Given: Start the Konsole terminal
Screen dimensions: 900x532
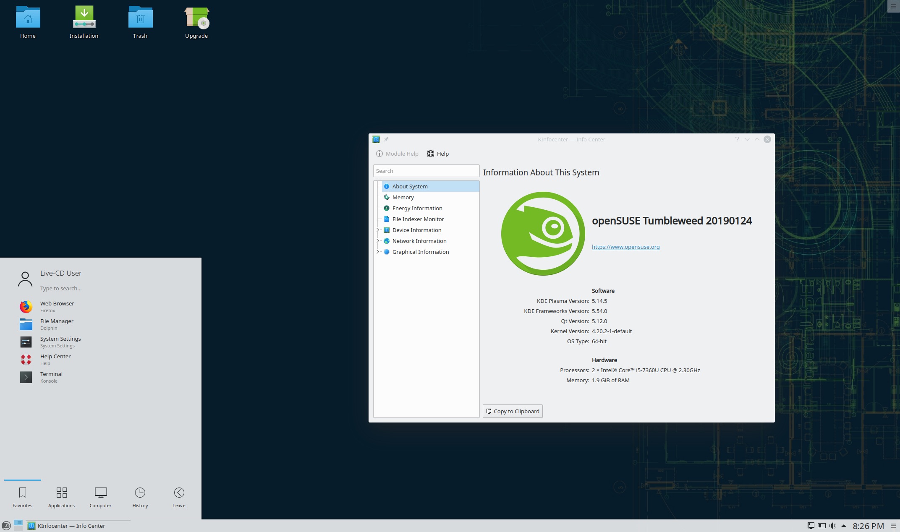Looking at the screenshot, I should pyautogui.click(x=51, y=377).
